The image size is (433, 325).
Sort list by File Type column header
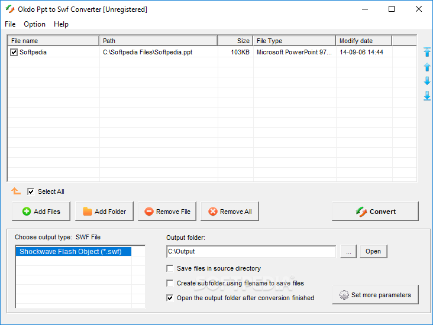[295, 41]
